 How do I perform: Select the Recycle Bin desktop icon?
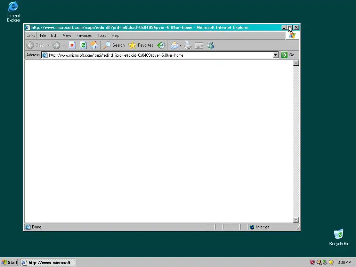(x=339, y=237)
